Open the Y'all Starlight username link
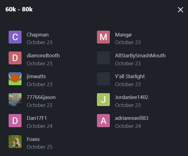Viewport: 188px width, 156px height. (x=130, y=76)
